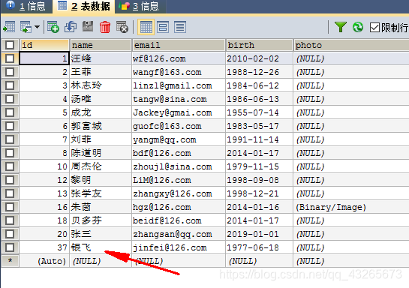Select the birth cell 1977-06-18

[x=259, y=247]
